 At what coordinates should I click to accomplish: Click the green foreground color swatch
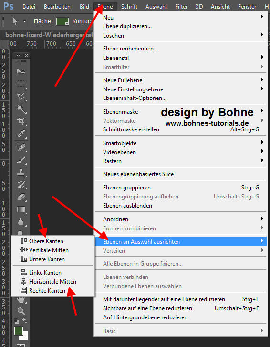click(x=18, y=331)
